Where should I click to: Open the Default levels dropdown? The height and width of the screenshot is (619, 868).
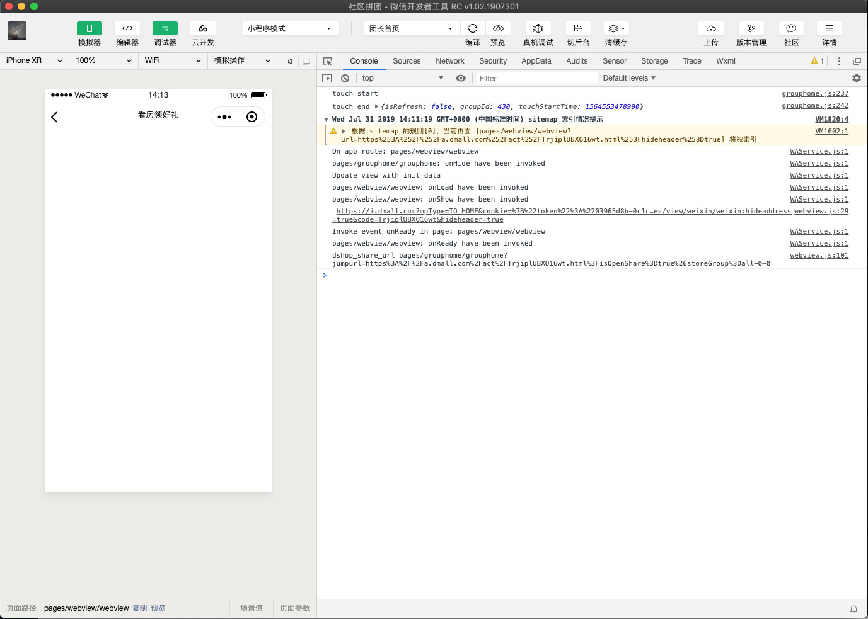click(x=629, y=78)
